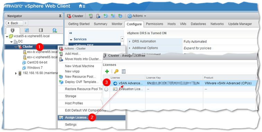Click the checklist icon in Licenses toolbar
Screen dimensions: 262x132
(123, 71)
